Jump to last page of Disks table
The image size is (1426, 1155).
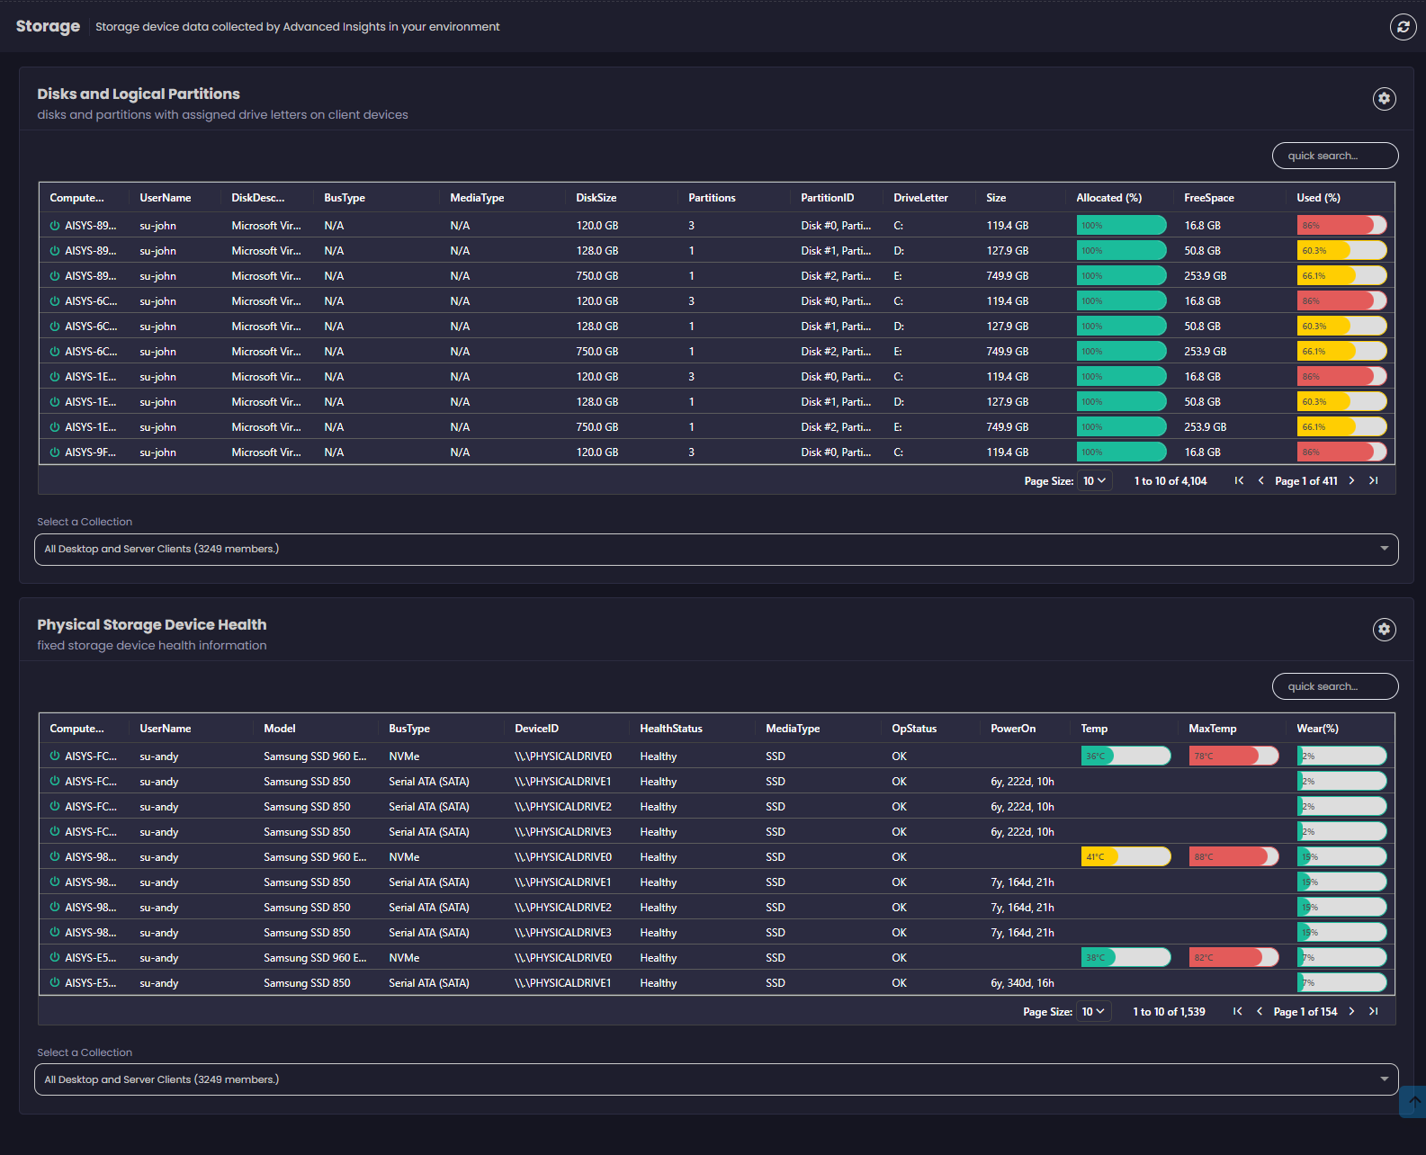pos(1374,481)
